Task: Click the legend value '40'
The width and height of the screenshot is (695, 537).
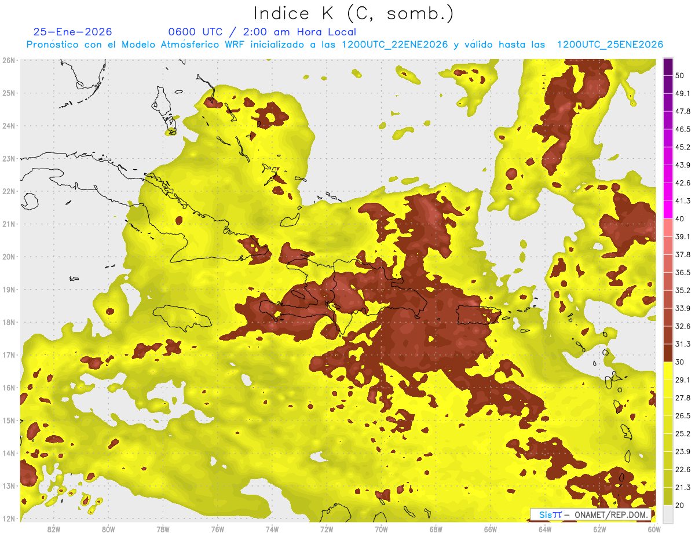Action: coord(680,218)
